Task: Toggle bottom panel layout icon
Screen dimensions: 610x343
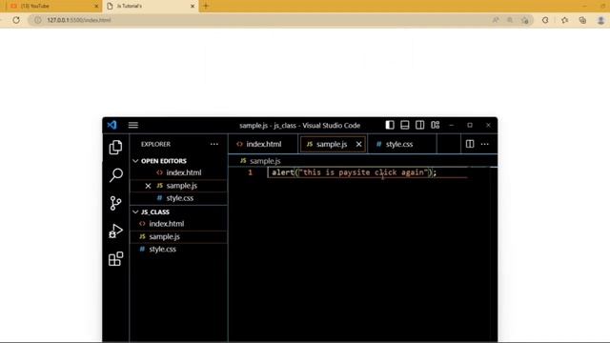Action: 404,125
